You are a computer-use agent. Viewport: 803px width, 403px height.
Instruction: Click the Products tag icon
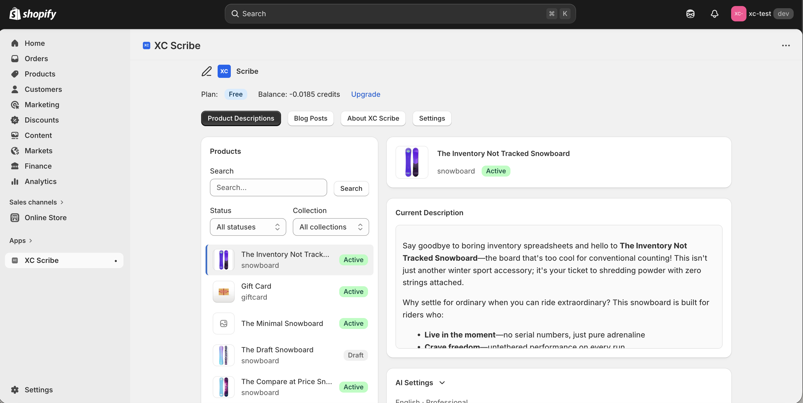[x=15, y=74]
